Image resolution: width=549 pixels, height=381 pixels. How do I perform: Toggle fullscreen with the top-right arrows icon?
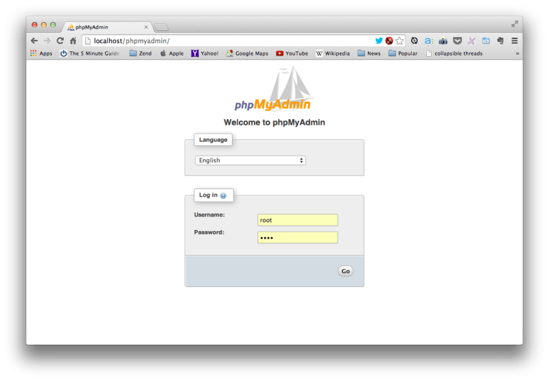pos(514,24)
